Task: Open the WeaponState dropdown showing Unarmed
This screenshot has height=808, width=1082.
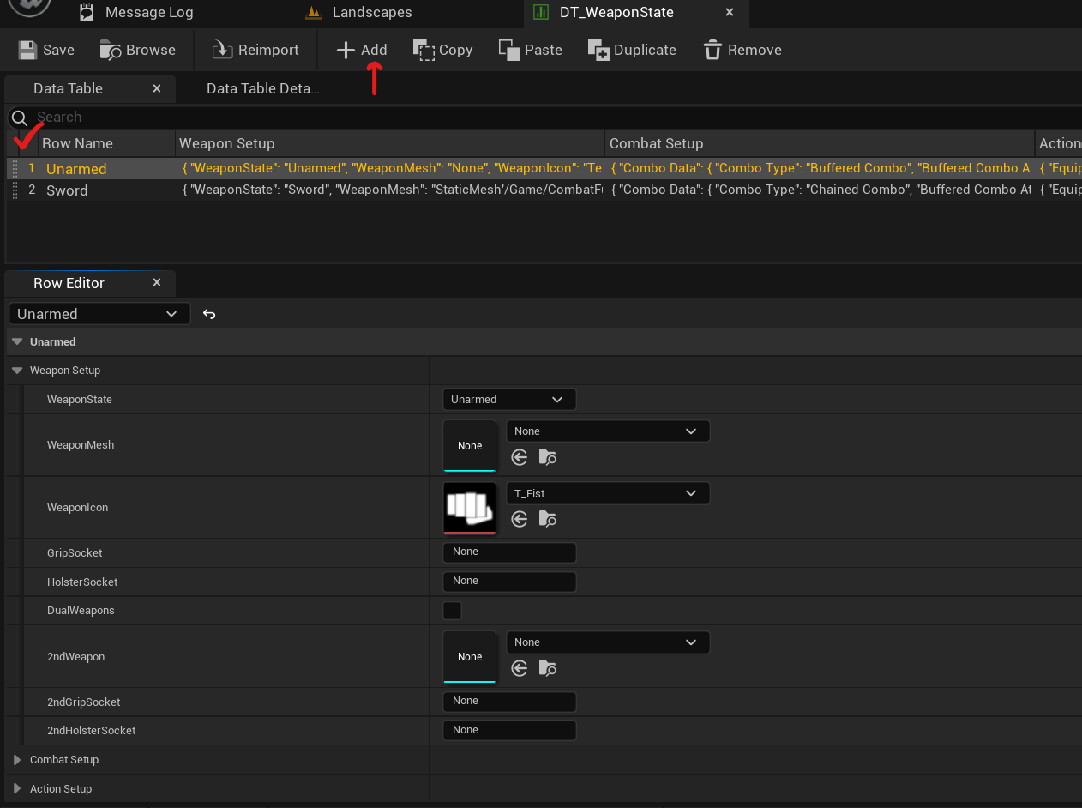Action: (x=508, y=399)
